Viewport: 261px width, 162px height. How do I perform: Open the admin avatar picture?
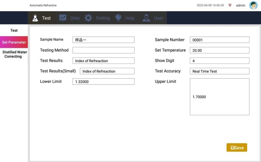tap(253, 5)
